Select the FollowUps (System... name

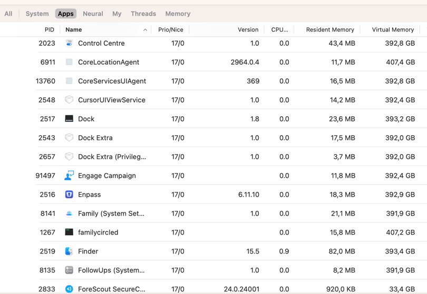pos(111,270)
